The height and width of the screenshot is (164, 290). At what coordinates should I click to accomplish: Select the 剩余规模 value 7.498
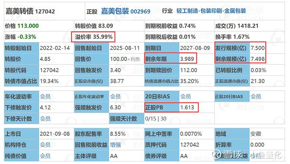(258, 59)
